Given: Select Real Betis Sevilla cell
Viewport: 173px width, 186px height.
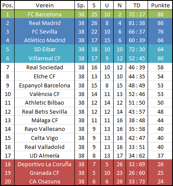Looking at the screenshot, I should 45,112.
